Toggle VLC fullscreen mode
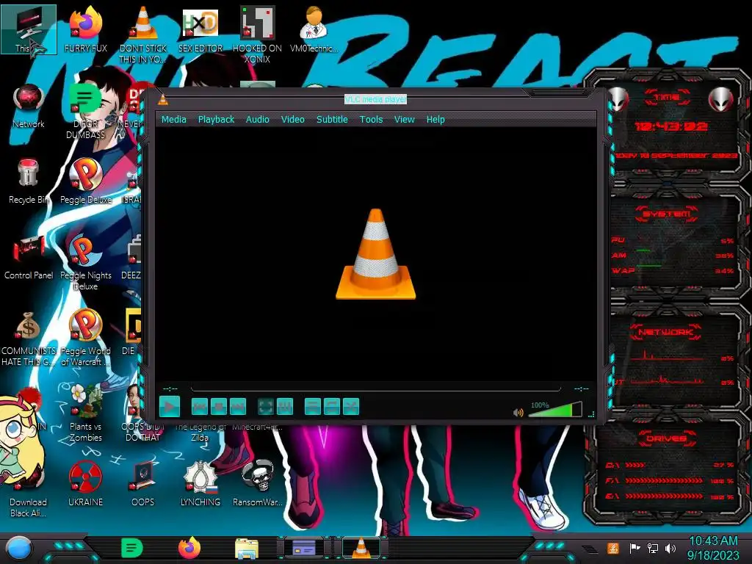The image size is (752, 564). (x=266, y=407)
